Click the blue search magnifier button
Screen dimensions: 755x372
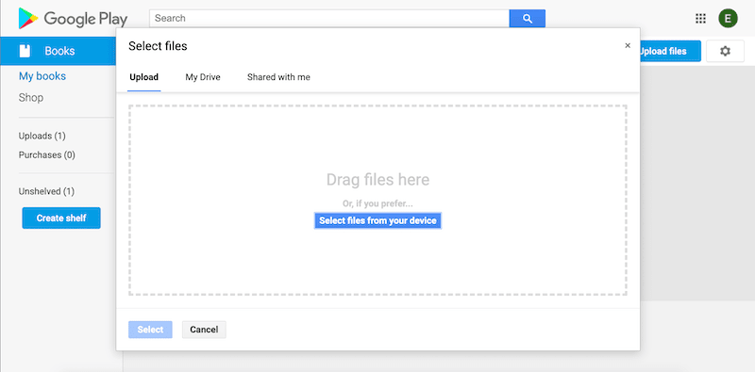point(528,18)
